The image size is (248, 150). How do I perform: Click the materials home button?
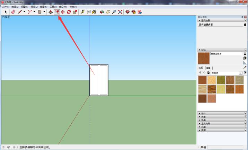208,73
